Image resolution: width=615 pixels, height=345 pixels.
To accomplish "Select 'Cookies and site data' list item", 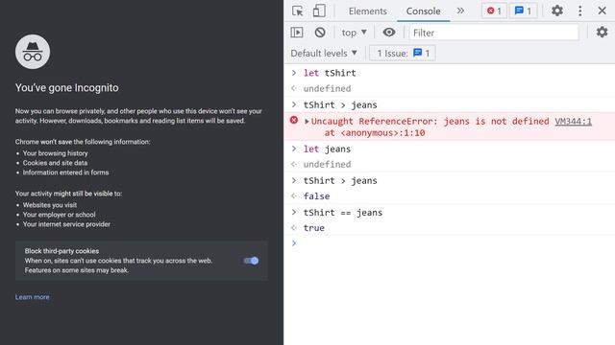I will pos(55,163).
